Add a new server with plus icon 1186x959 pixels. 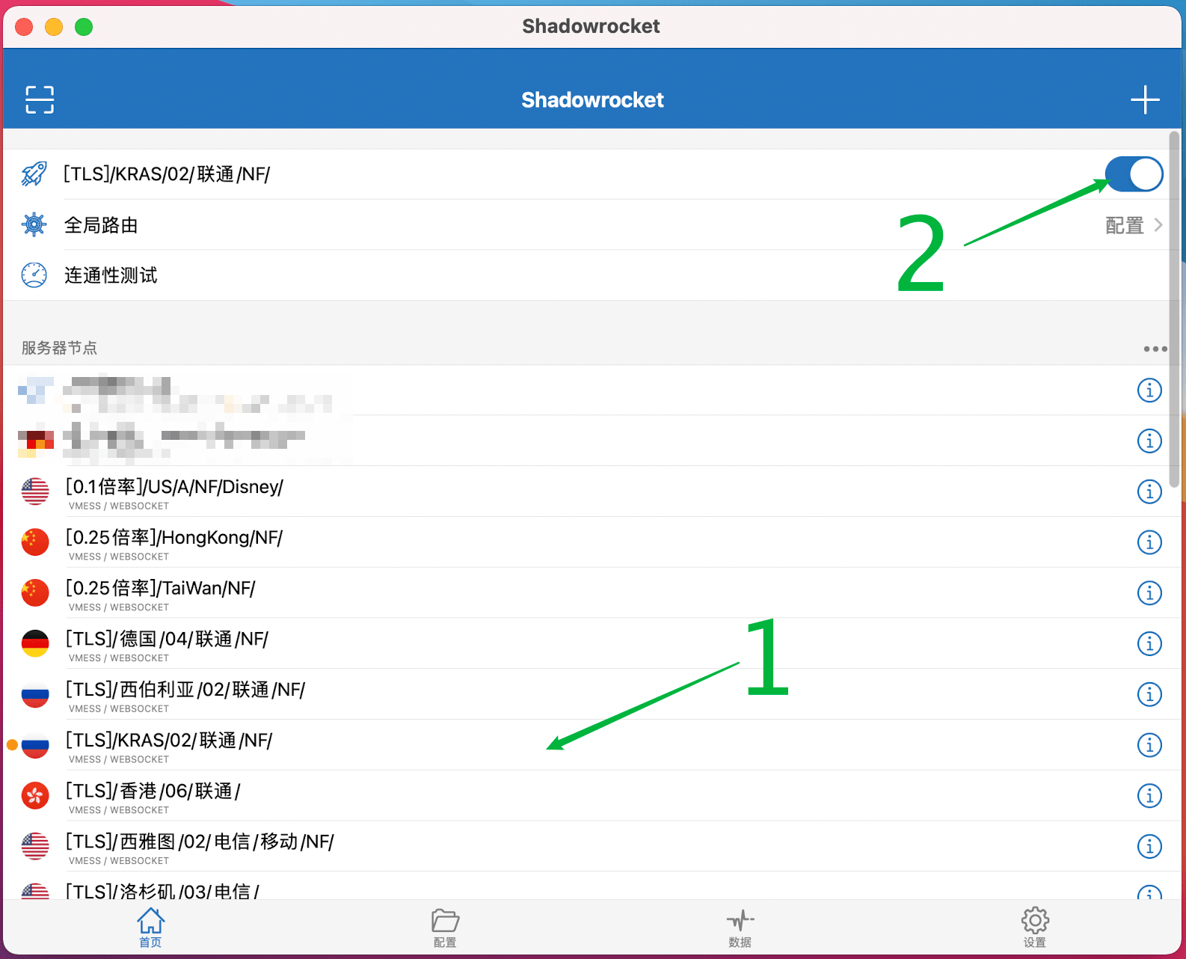[x=1144, y=99]
